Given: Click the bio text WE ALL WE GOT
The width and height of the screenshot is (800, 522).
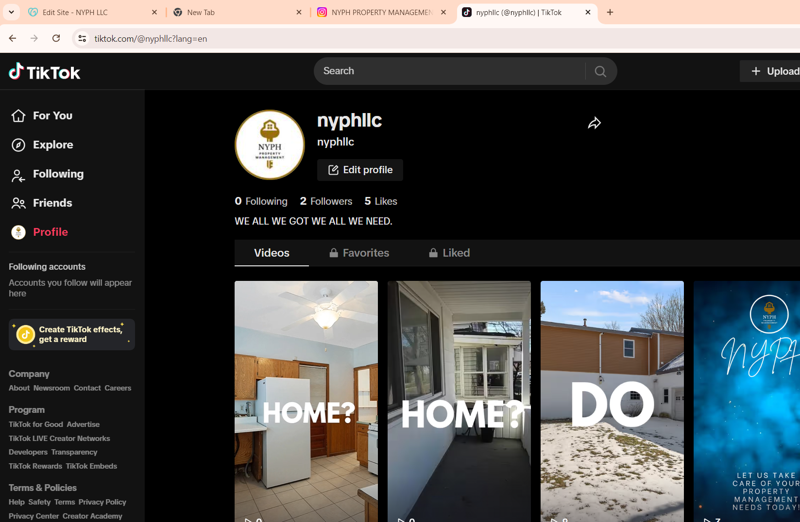Looking at the screenshot, I should 313,221.
